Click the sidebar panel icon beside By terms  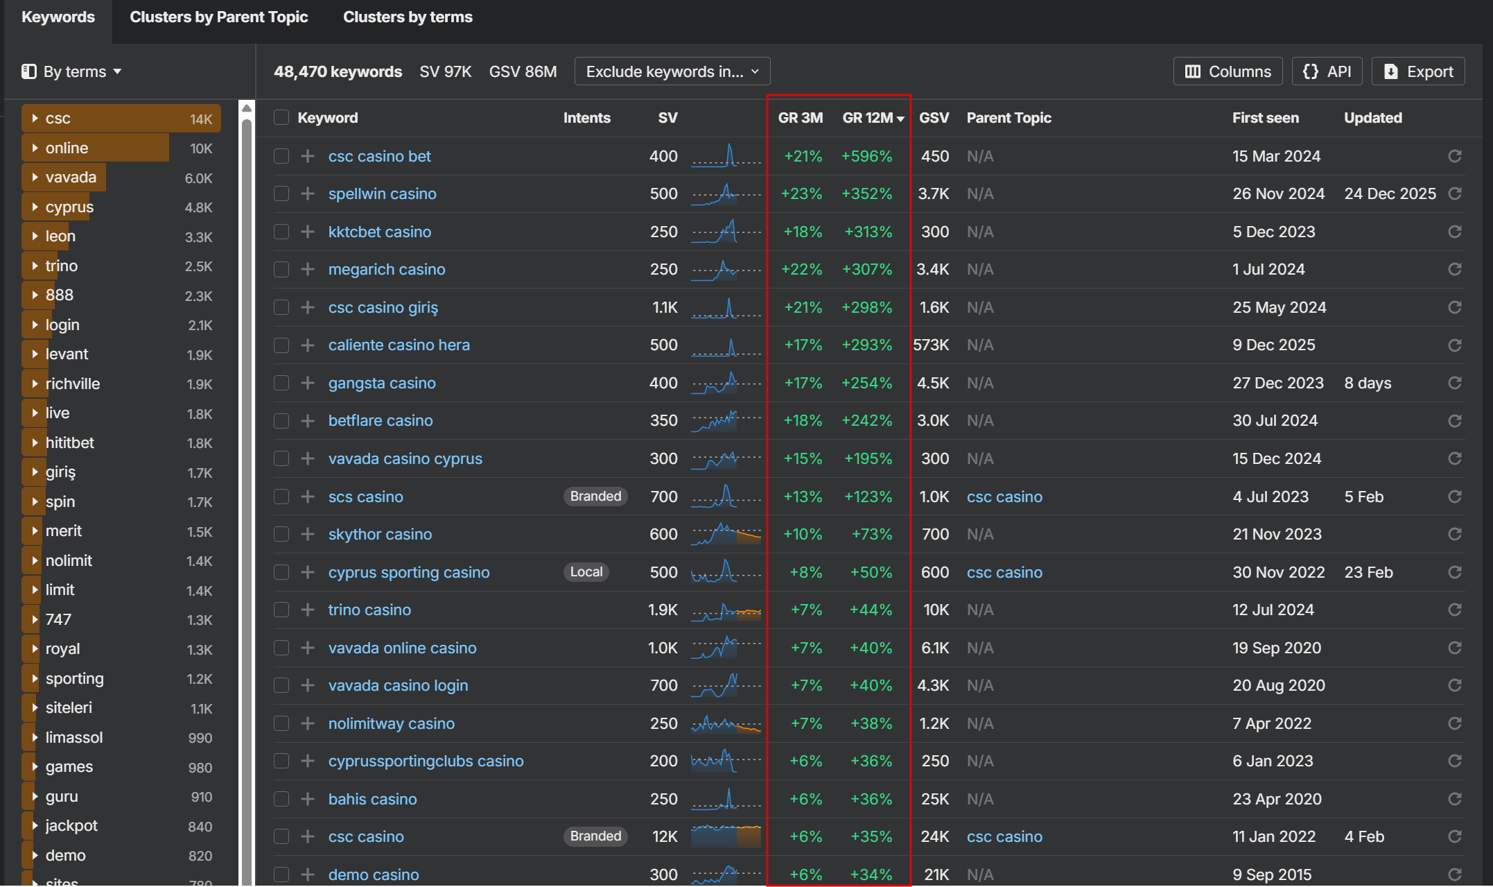28,71
